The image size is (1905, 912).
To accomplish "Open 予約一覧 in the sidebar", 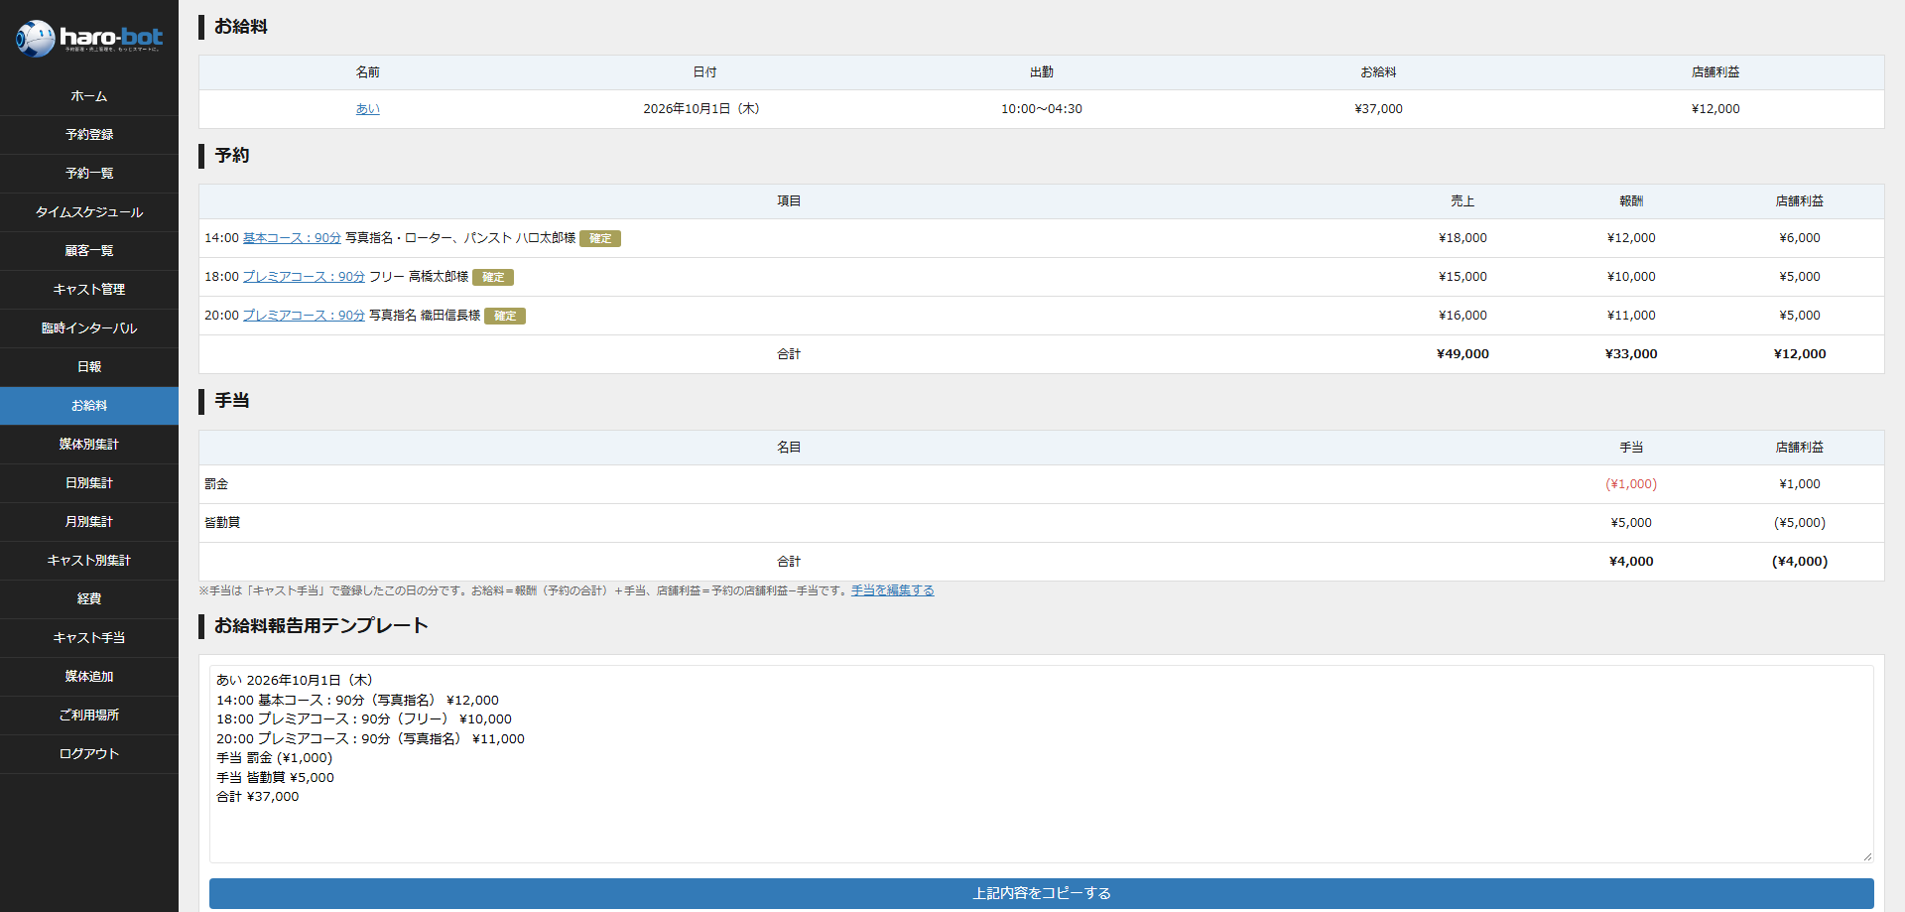I will [89, 174].
